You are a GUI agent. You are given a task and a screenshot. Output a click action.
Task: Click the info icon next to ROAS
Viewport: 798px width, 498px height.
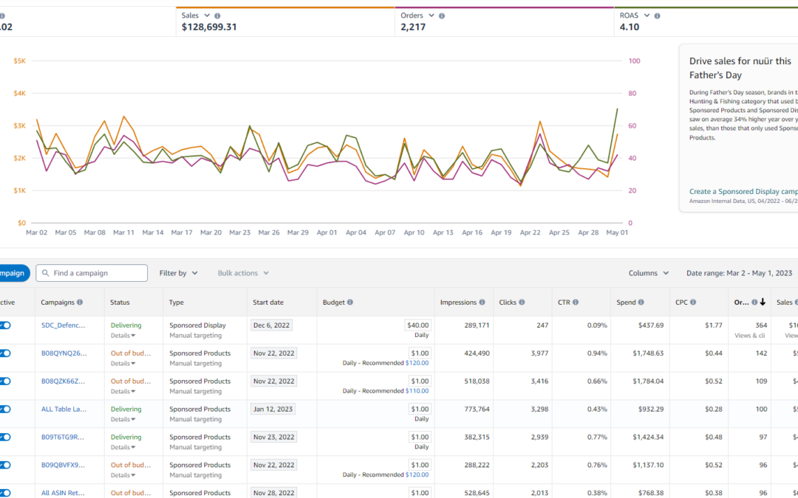657,15
